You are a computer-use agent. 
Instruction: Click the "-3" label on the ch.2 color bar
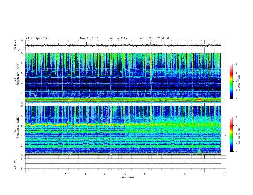click(x=235, y=117)
